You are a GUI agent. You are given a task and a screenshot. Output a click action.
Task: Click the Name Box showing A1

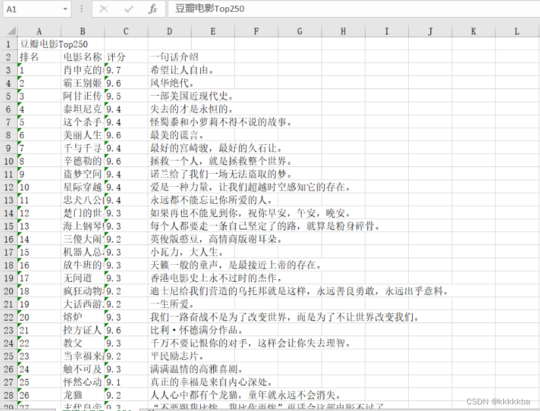37,9
